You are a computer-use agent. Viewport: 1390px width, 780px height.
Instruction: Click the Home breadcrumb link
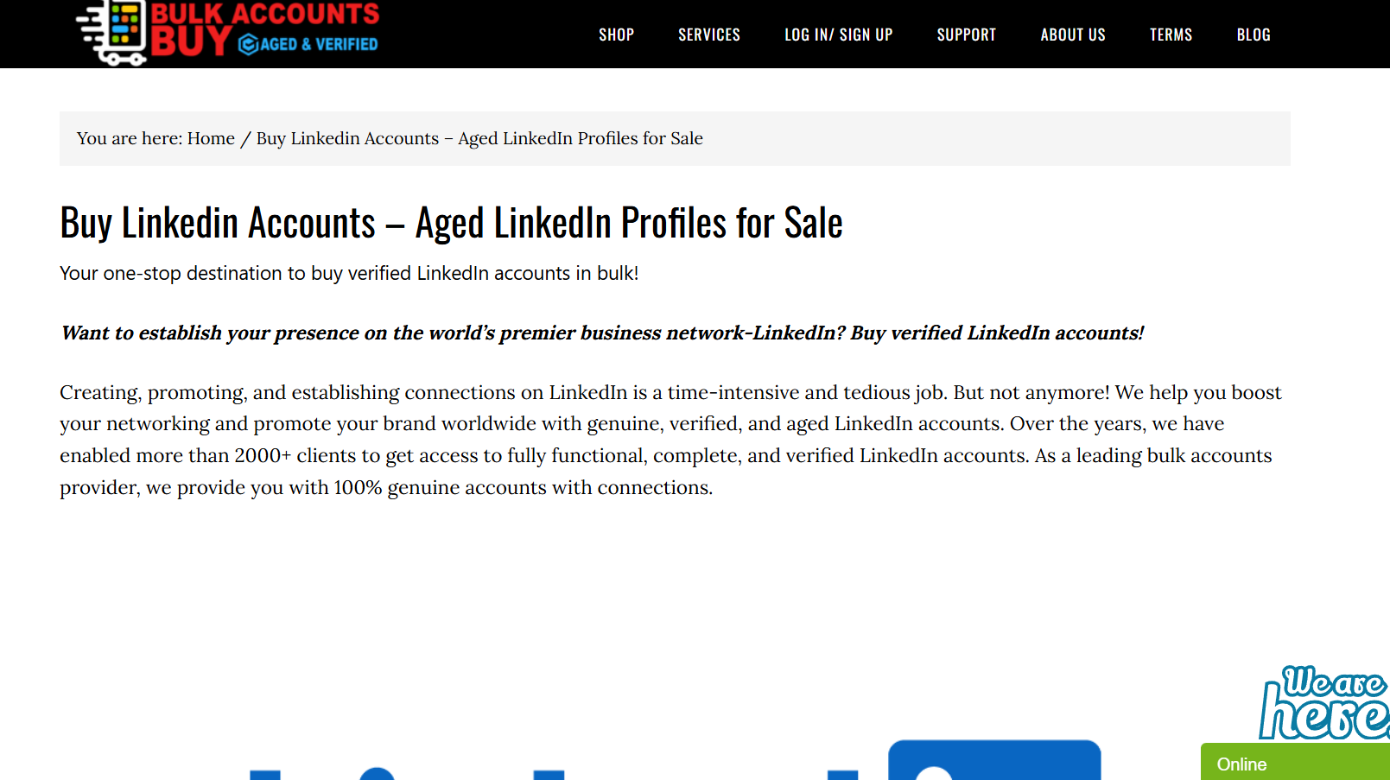pyautogui.click(x=211, y=138)
